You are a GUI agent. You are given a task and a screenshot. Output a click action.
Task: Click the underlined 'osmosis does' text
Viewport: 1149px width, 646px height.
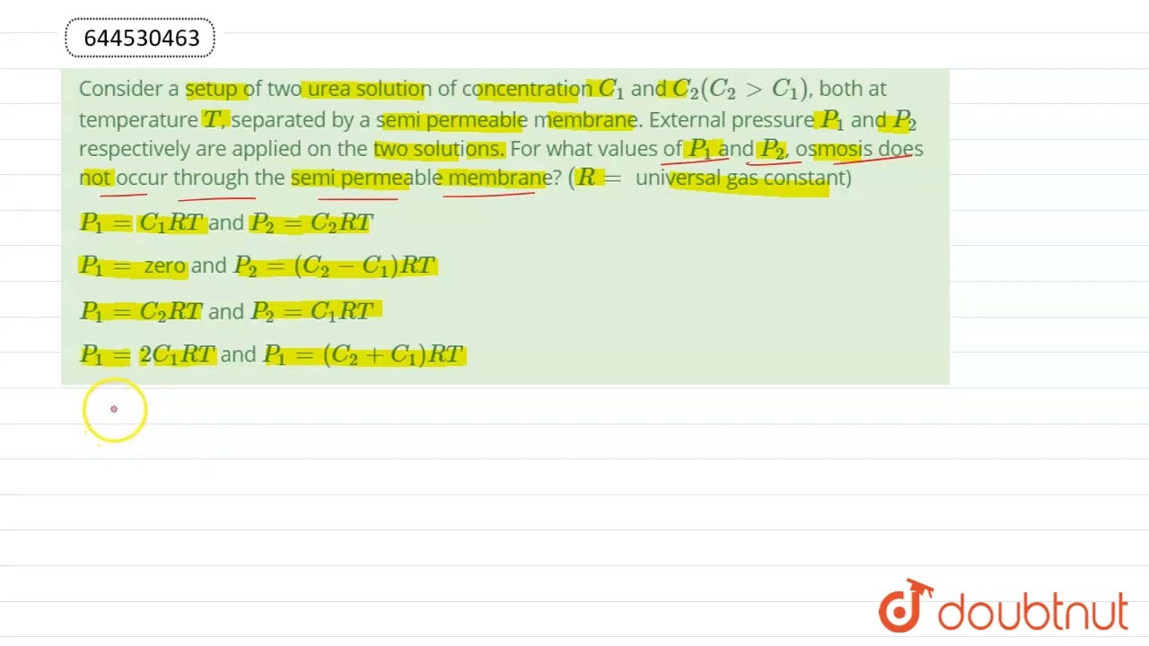click(x=859, y=148)
